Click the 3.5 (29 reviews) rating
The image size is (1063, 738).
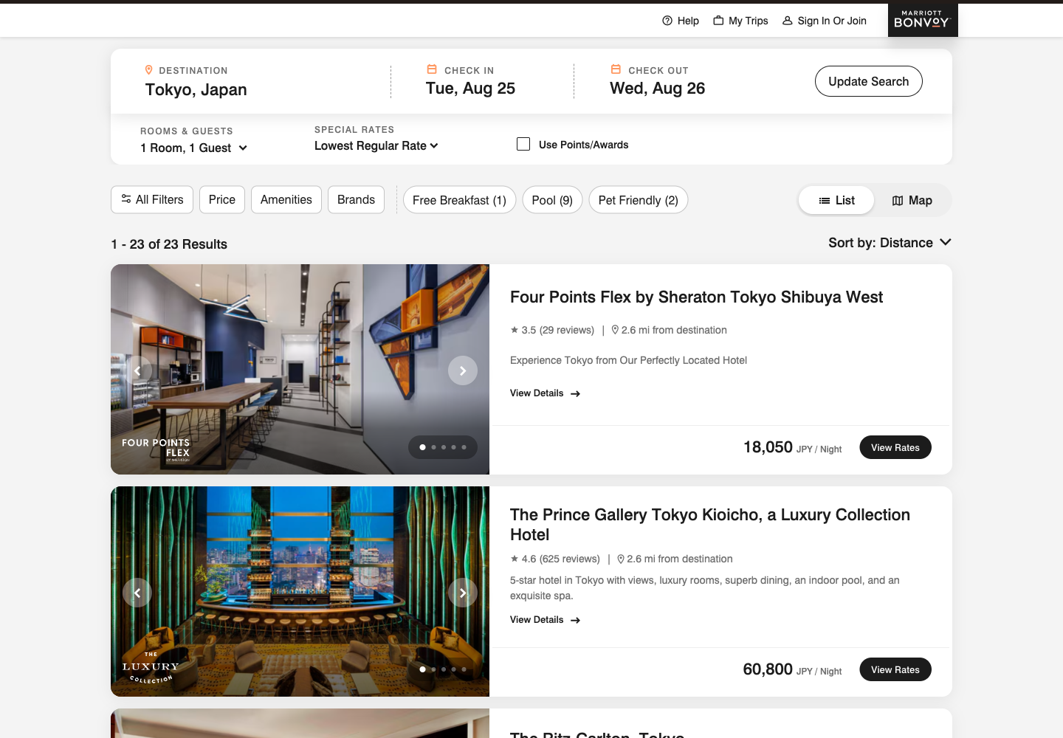click(x=552, y=330)
